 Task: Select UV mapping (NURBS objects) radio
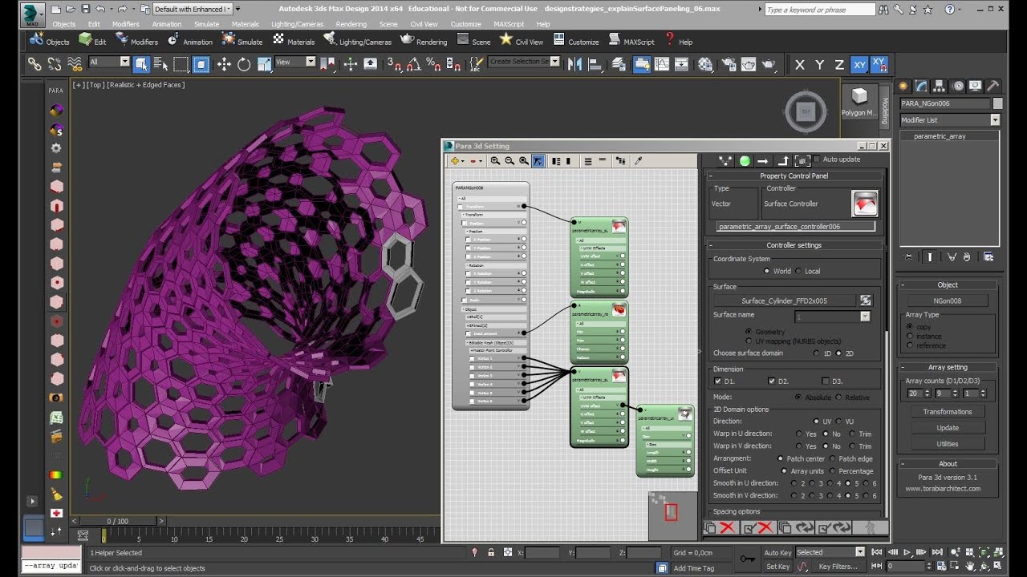[749, 341]
